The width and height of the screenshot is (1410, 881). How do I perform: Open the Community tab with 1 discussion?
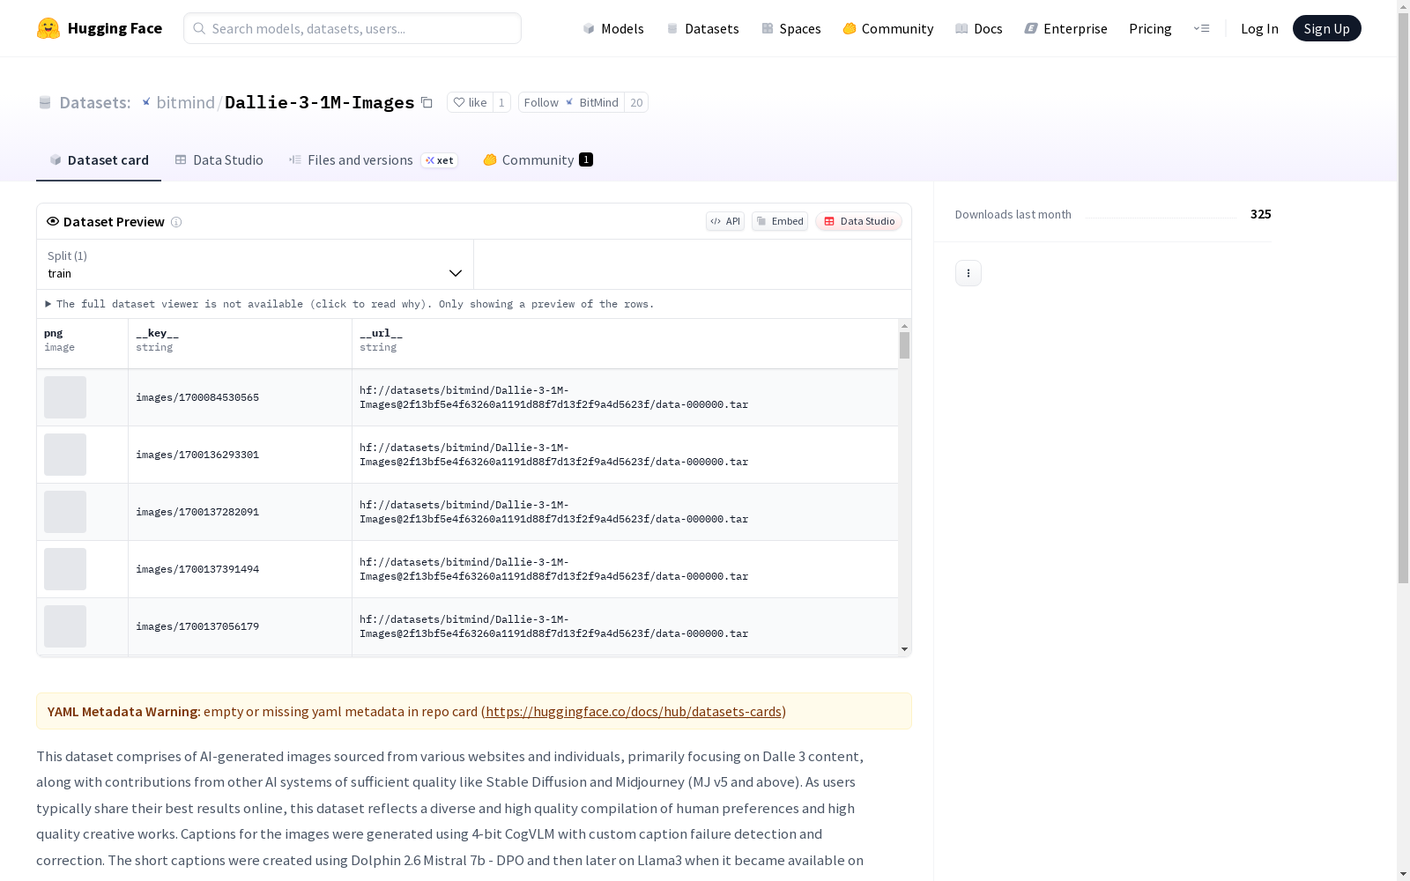pos(538,159)
